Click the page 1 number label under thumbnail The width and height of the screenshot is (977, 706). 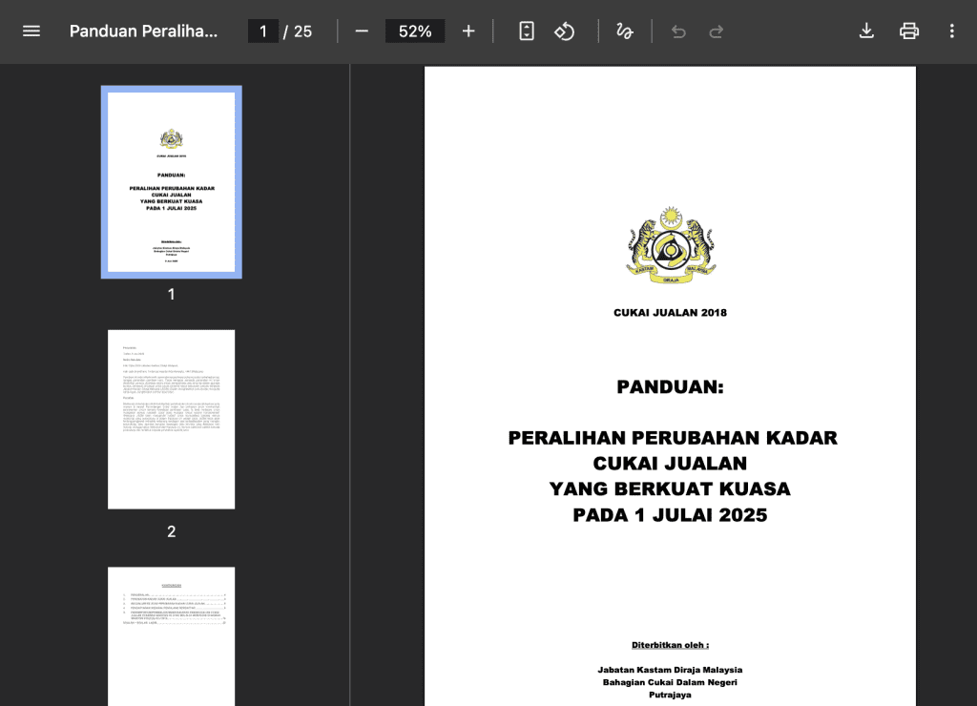pos(172,294)
